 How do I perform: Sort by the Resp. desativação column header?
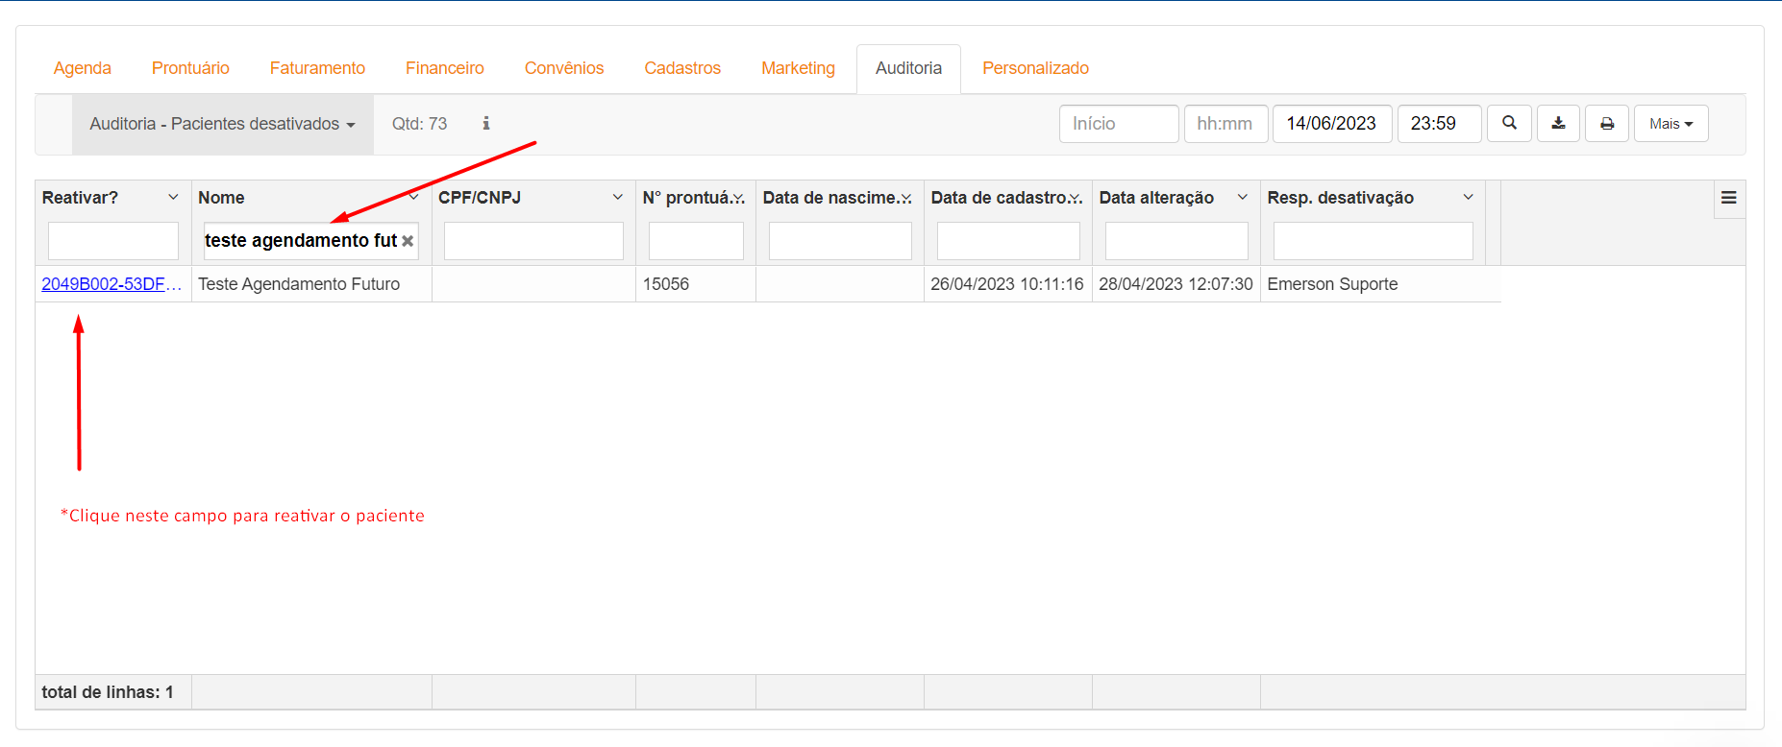coord(1341,198)
